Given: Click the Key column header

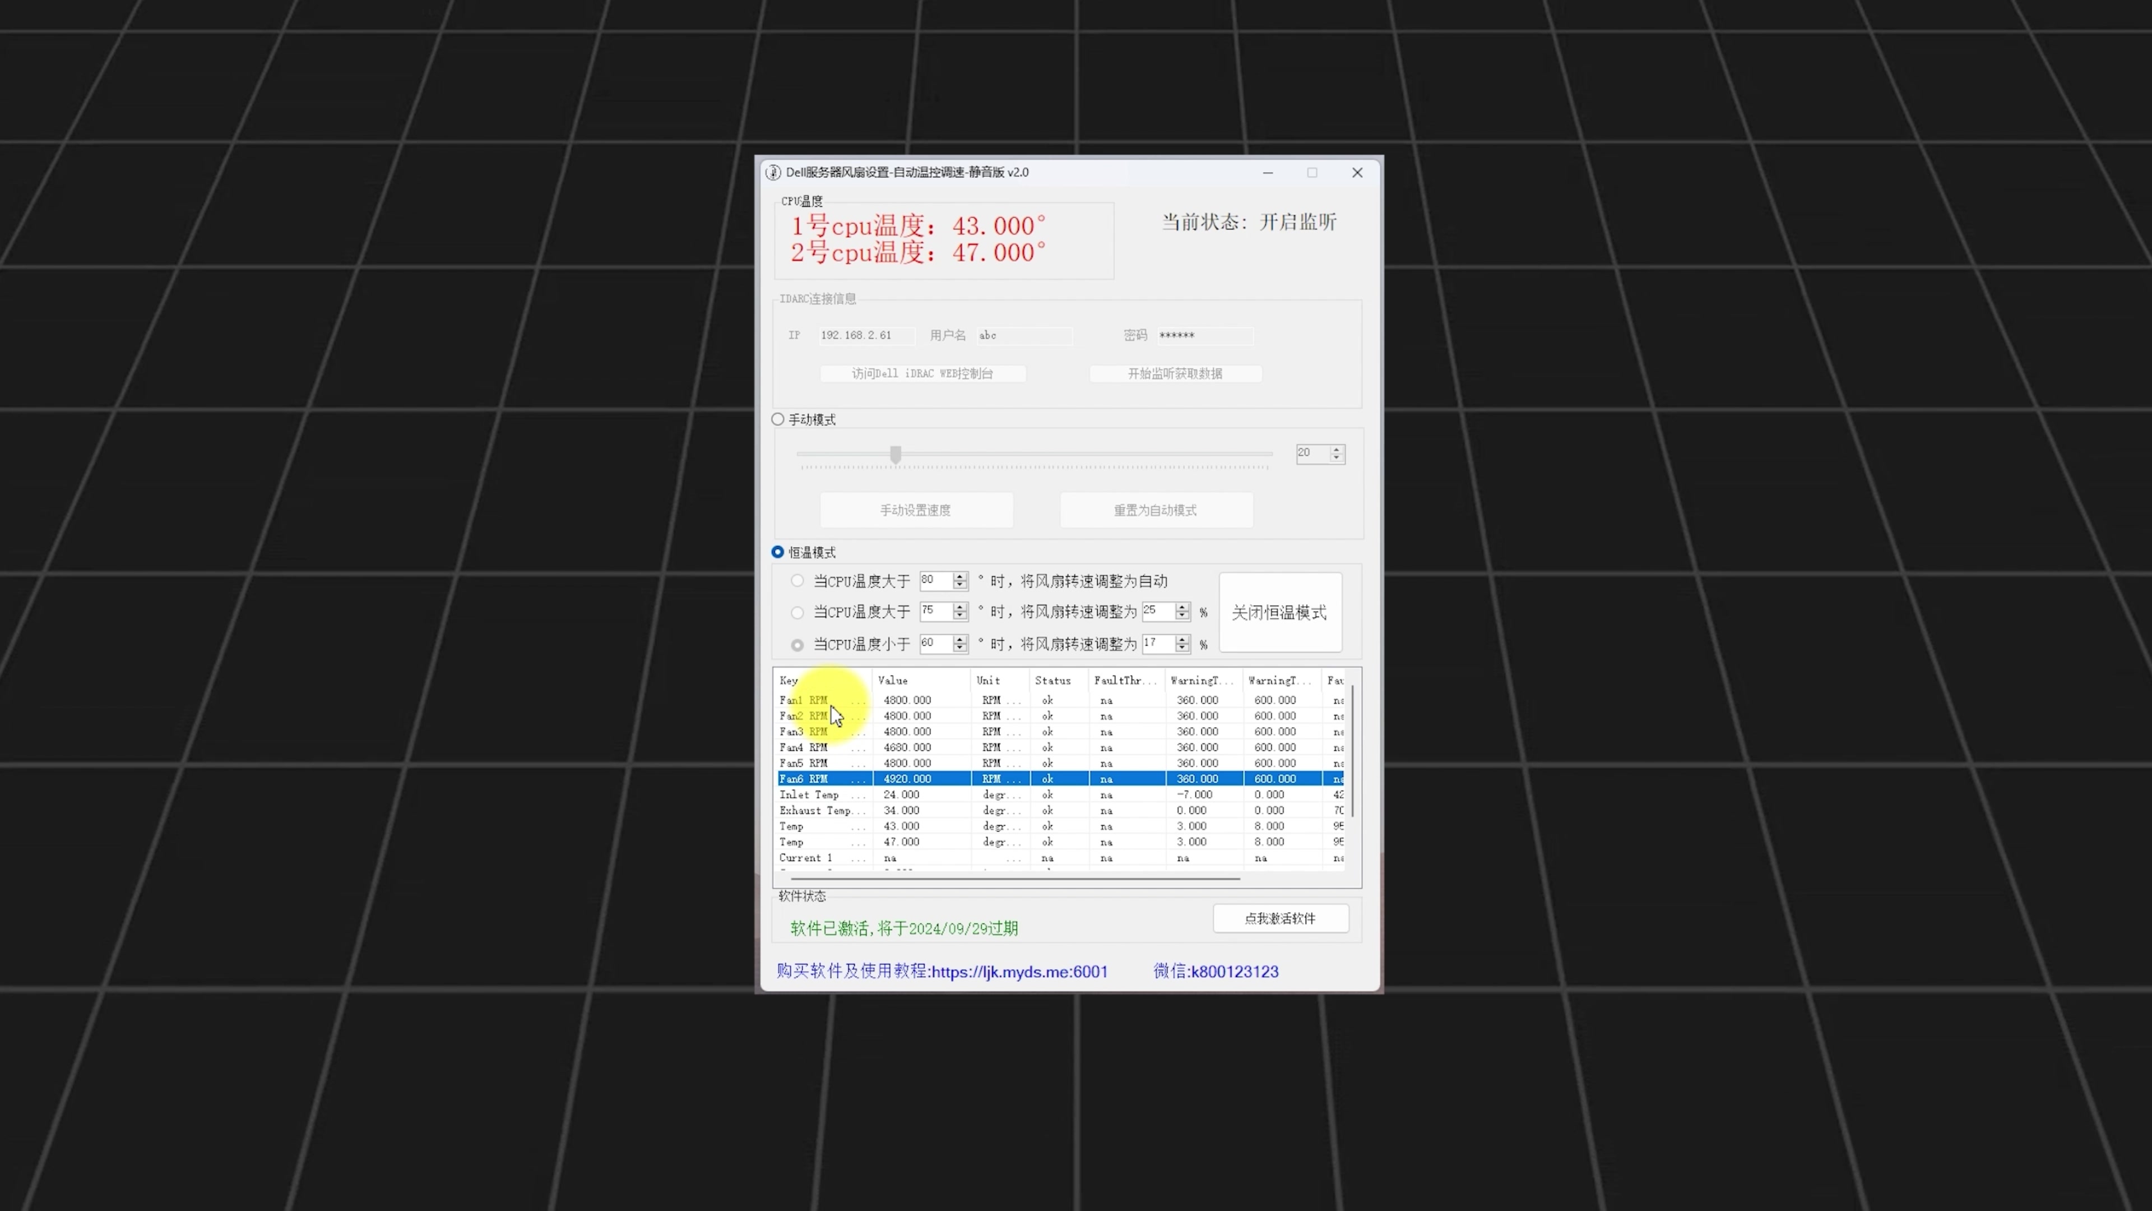Looking at the screenshot, I should [x=824, y=680].
